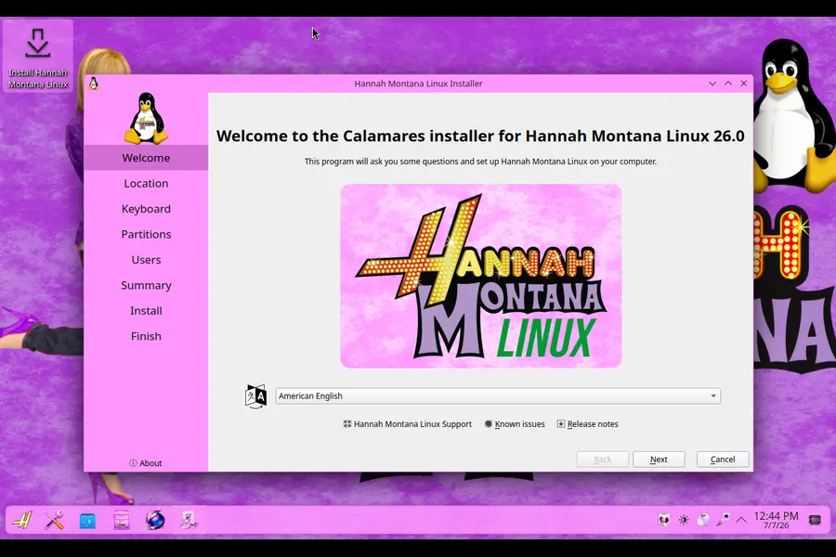The image size is (836, 557).
Task: Select the Location step in sidebar
Action: tap(146, 184)
